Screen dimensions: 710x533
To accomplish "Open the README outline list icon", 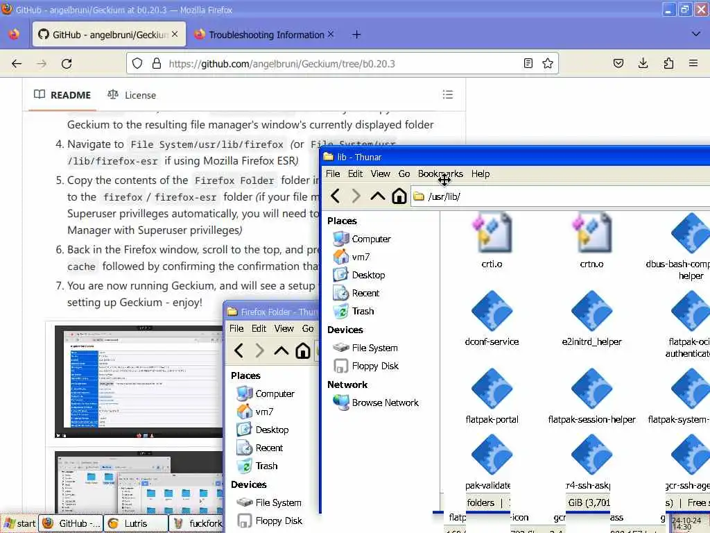I will click(447, 94).
